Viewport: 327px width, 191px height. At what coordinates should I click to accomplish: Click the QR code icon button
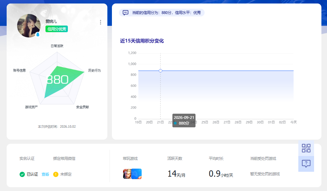coord(306,148)
